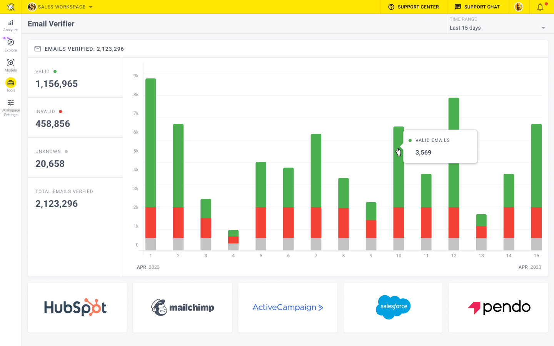Viewport: 554px width, 346px height.
Task: Open Support Center
Action: (414, 7)
